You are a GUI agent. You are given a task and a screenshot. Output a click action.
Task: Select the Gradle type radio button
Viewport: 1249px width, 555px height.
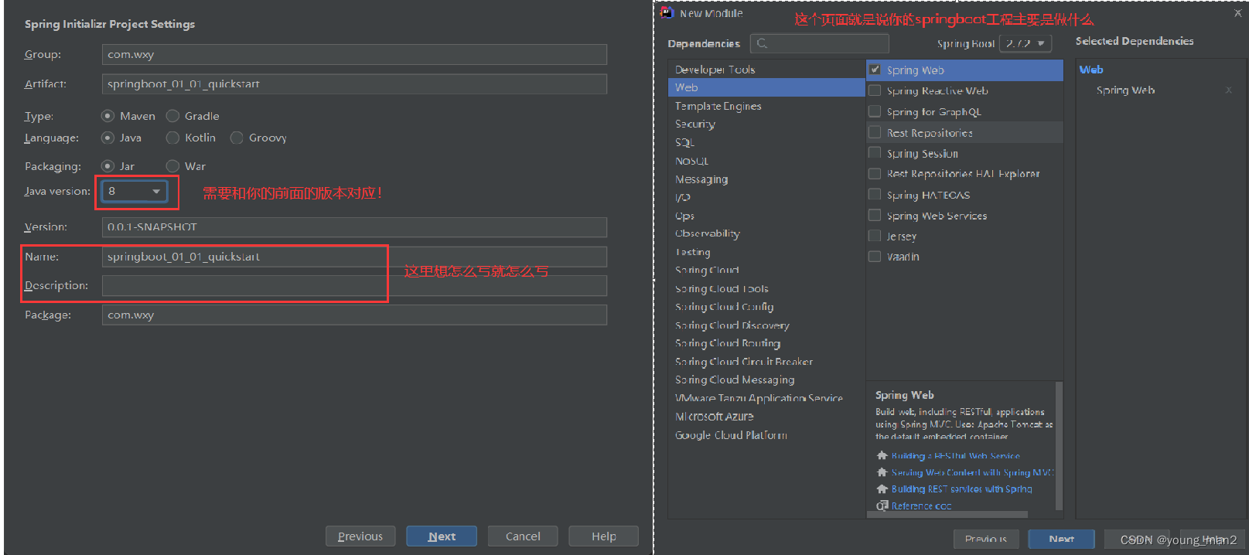coord(172,116)
